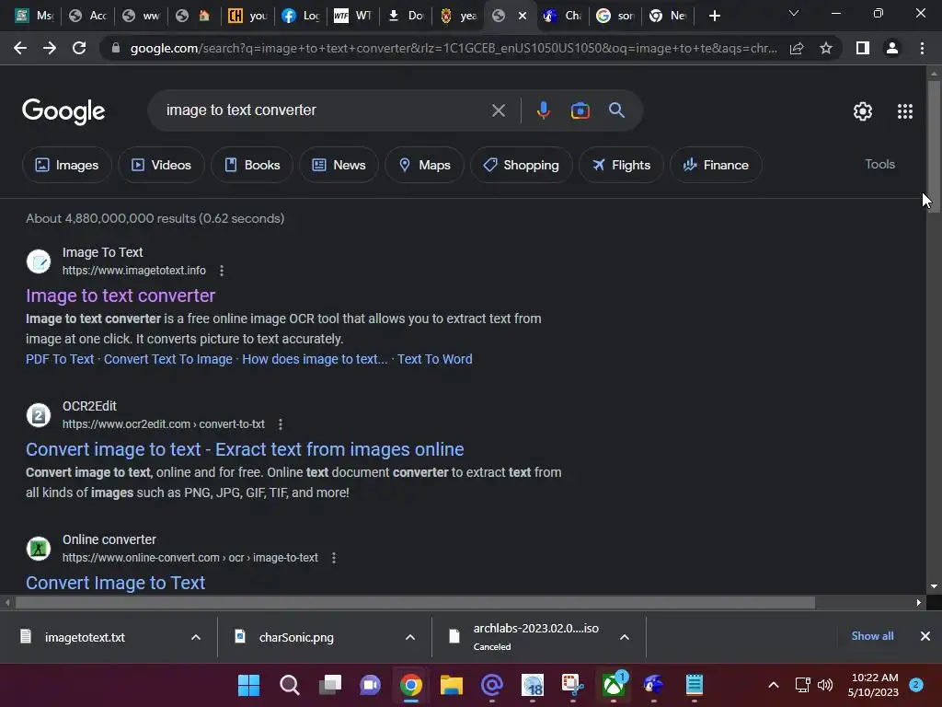Click the vertical page scrollbar
Viewport: 942px width, 707px height.
point(934,147)
